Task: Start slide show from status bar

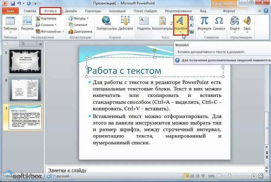Action: (x=203, y=176)
